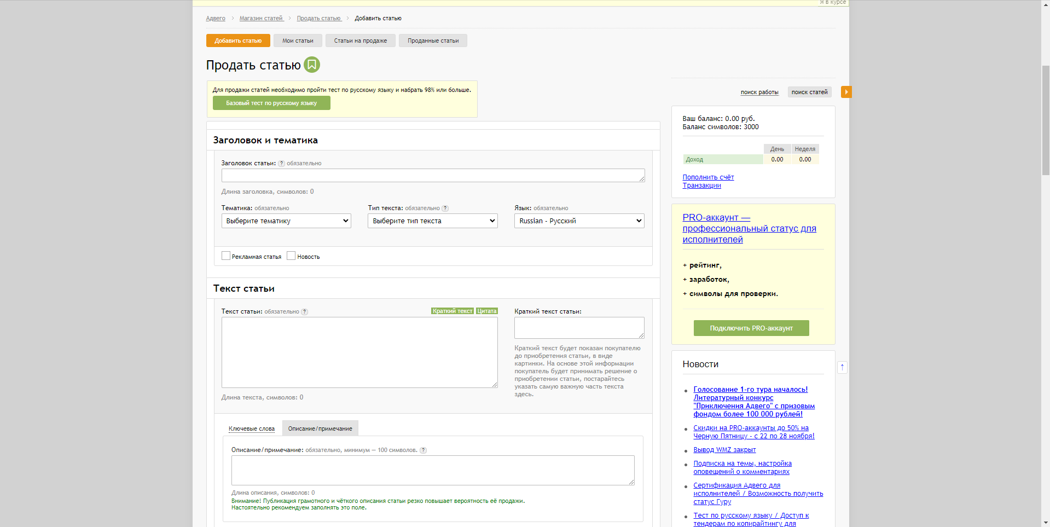Open the Скидки на PRO-аккаунты news link
The height and width of the screenshot is (527, 1050).
(754, 432)
